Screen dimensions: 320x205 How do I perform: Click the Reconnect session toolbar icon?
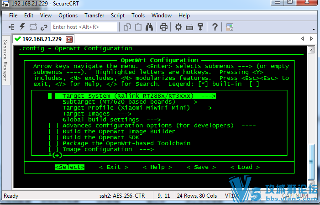pyautogui.click(x=33, y=27)
